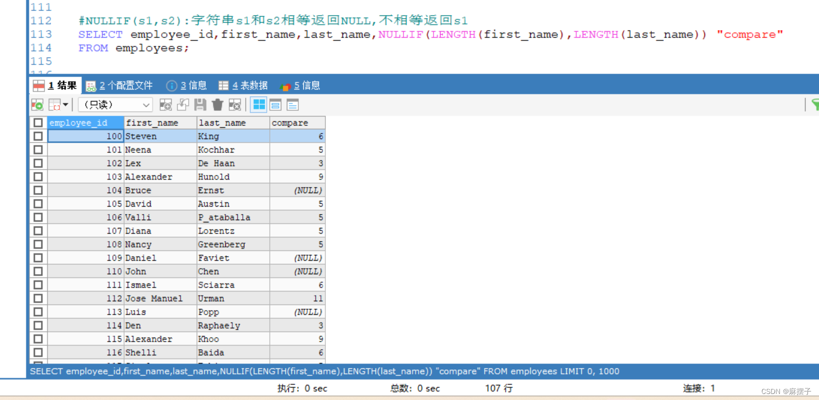Click the delete row trash icon

[217, 105]
